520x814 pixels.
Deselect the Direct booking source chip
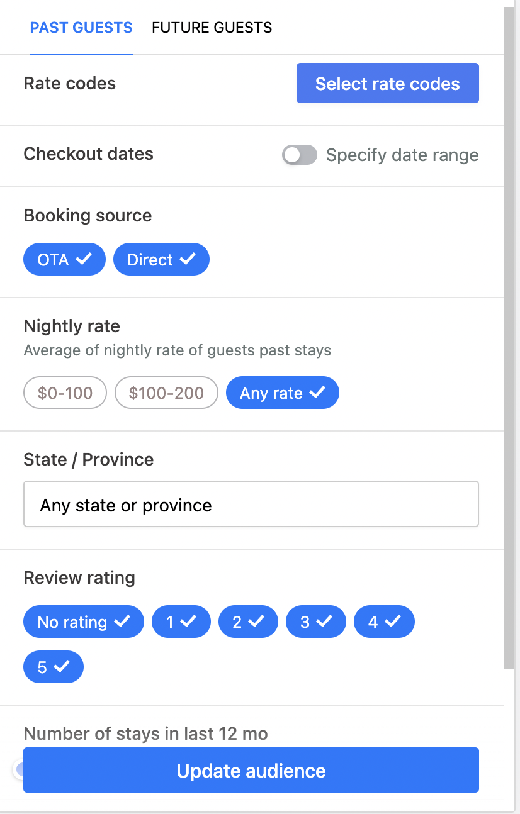(161, 260)
